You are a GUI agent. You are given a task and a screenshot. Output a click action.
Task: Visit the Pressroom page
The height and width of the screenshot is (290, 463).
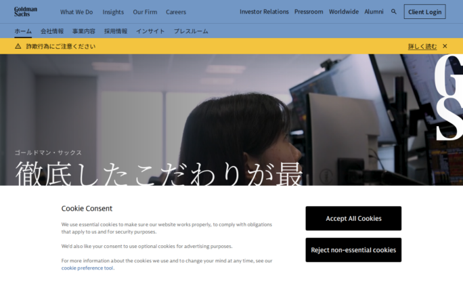pos(309,12)
